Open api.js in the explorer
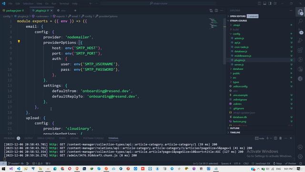This screenshot has height=172, width=305. 237,43
